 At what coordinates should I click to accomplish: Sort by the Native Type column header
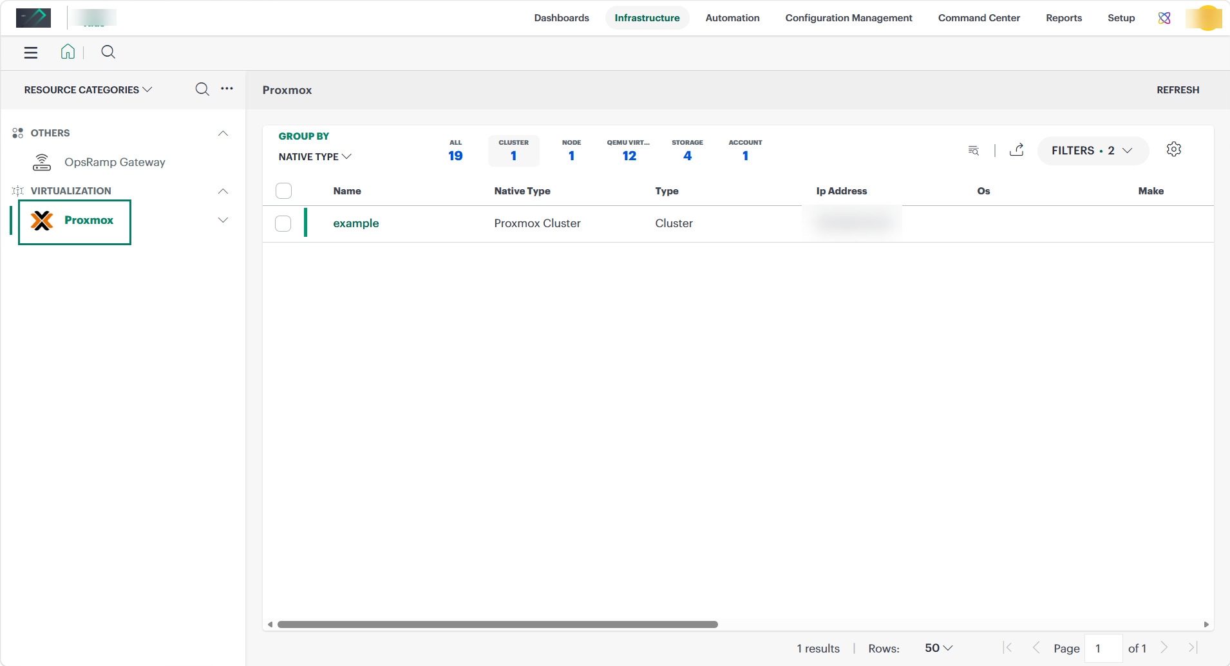coord(522,191)
